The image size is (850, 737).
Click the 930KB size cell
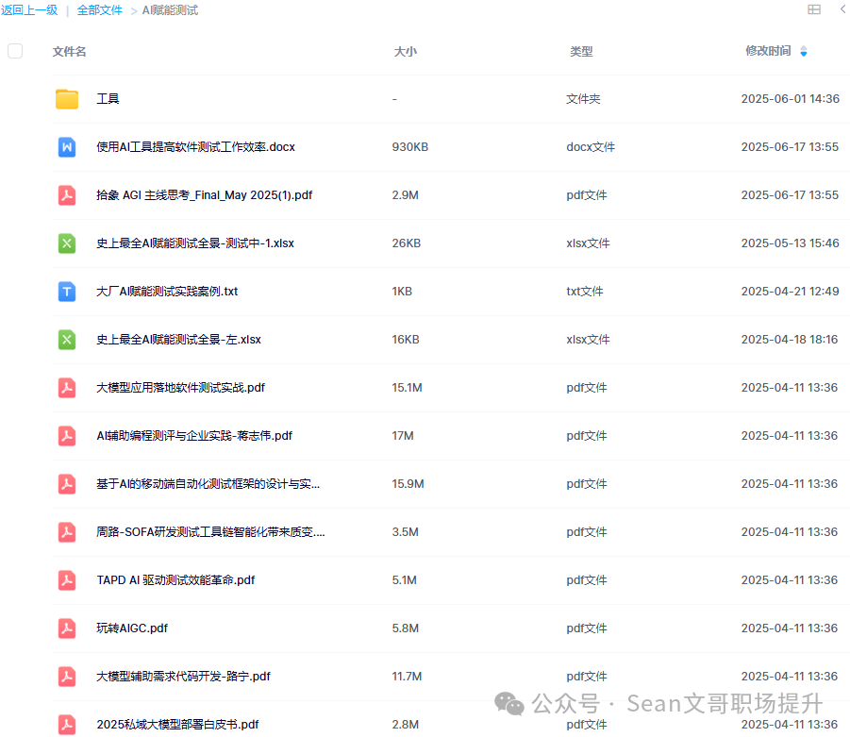tap(410, 147)
